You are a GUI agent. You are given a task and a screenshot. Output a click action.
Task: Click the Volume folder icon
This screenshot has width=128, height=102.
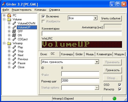[9, 19]
